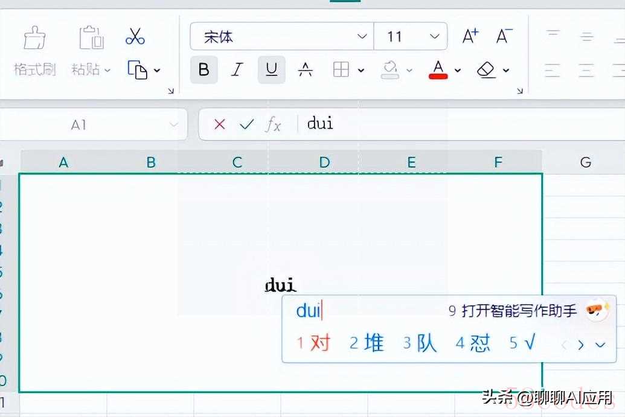Click the Paste clipboard icon
The image size is (625, 417).
(x=92, y=38)
